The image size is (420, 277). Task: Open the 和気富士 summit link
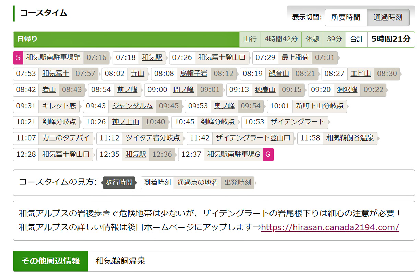point(56,74)
